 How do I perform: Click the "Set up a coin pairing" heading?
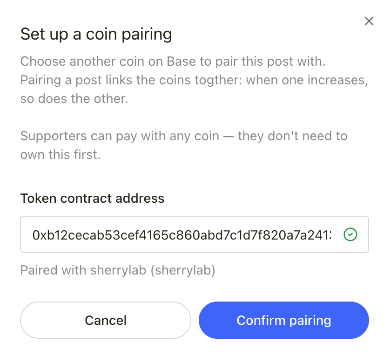pyautogui.click(x=96, y=34)
